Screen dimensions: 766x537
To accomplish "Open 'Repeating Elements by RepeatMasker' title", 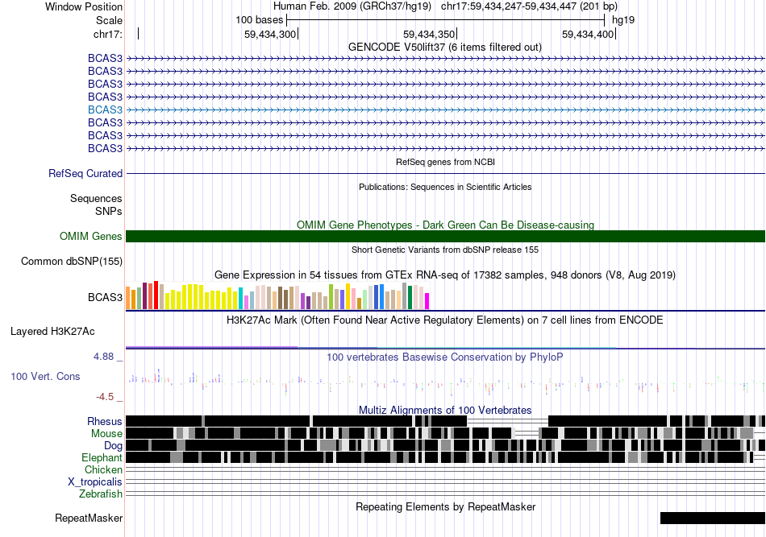I will (445, 506).
